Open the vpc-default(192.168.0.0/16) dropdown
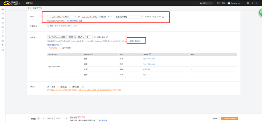This screenshot has height=123, width=262. (62, 17)
